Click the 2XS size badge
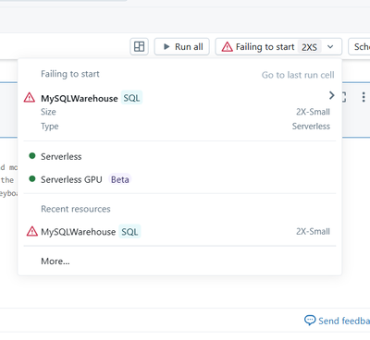Screen dimensions: 370x340 click(309, 47)
